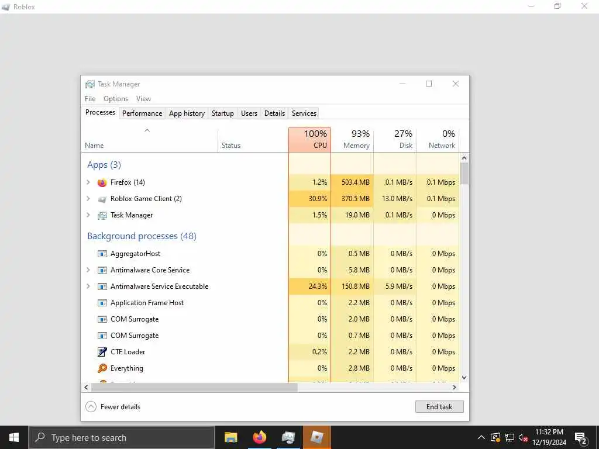The width and height of the screenshot is (599, 449).
Task: Click the Task Manager taskbar icon
Action: tap(288, 437)
